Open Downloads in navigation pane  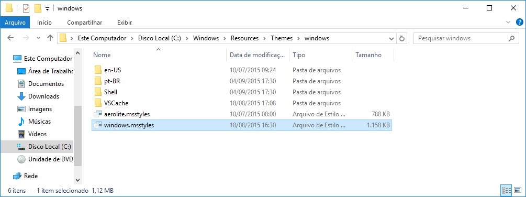tap(38, 96)
